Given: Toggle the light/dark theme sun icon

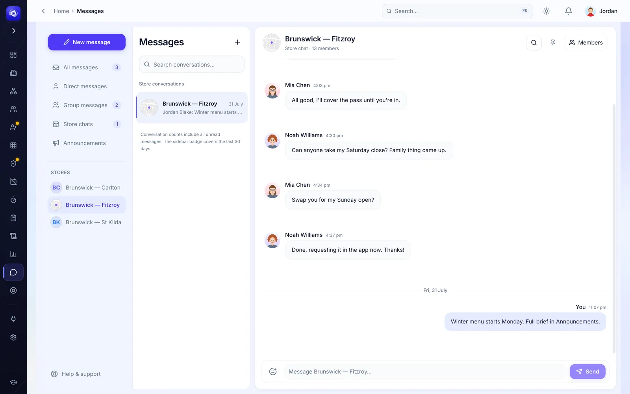Looking at the screenshot, I should tap(547, 11).
